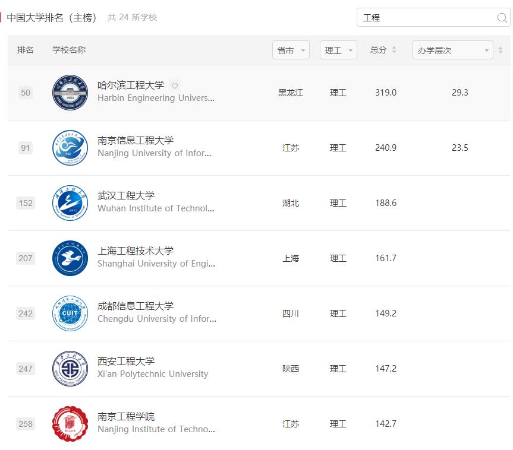The height and width of the screenshot is (450, 513).
Task: Click the search field containing 工程
Action: point(422,18)
